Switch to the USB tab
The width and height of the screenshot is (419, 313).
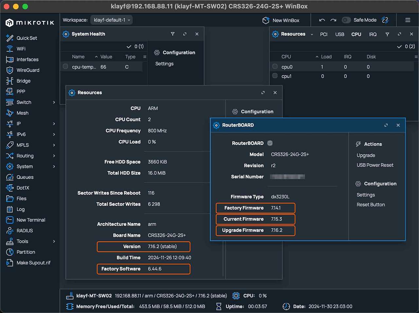[x=340, y=34]
